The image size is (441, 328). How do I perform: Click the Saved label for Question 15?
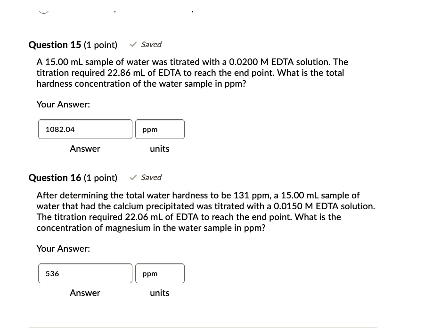click(151, 44)
